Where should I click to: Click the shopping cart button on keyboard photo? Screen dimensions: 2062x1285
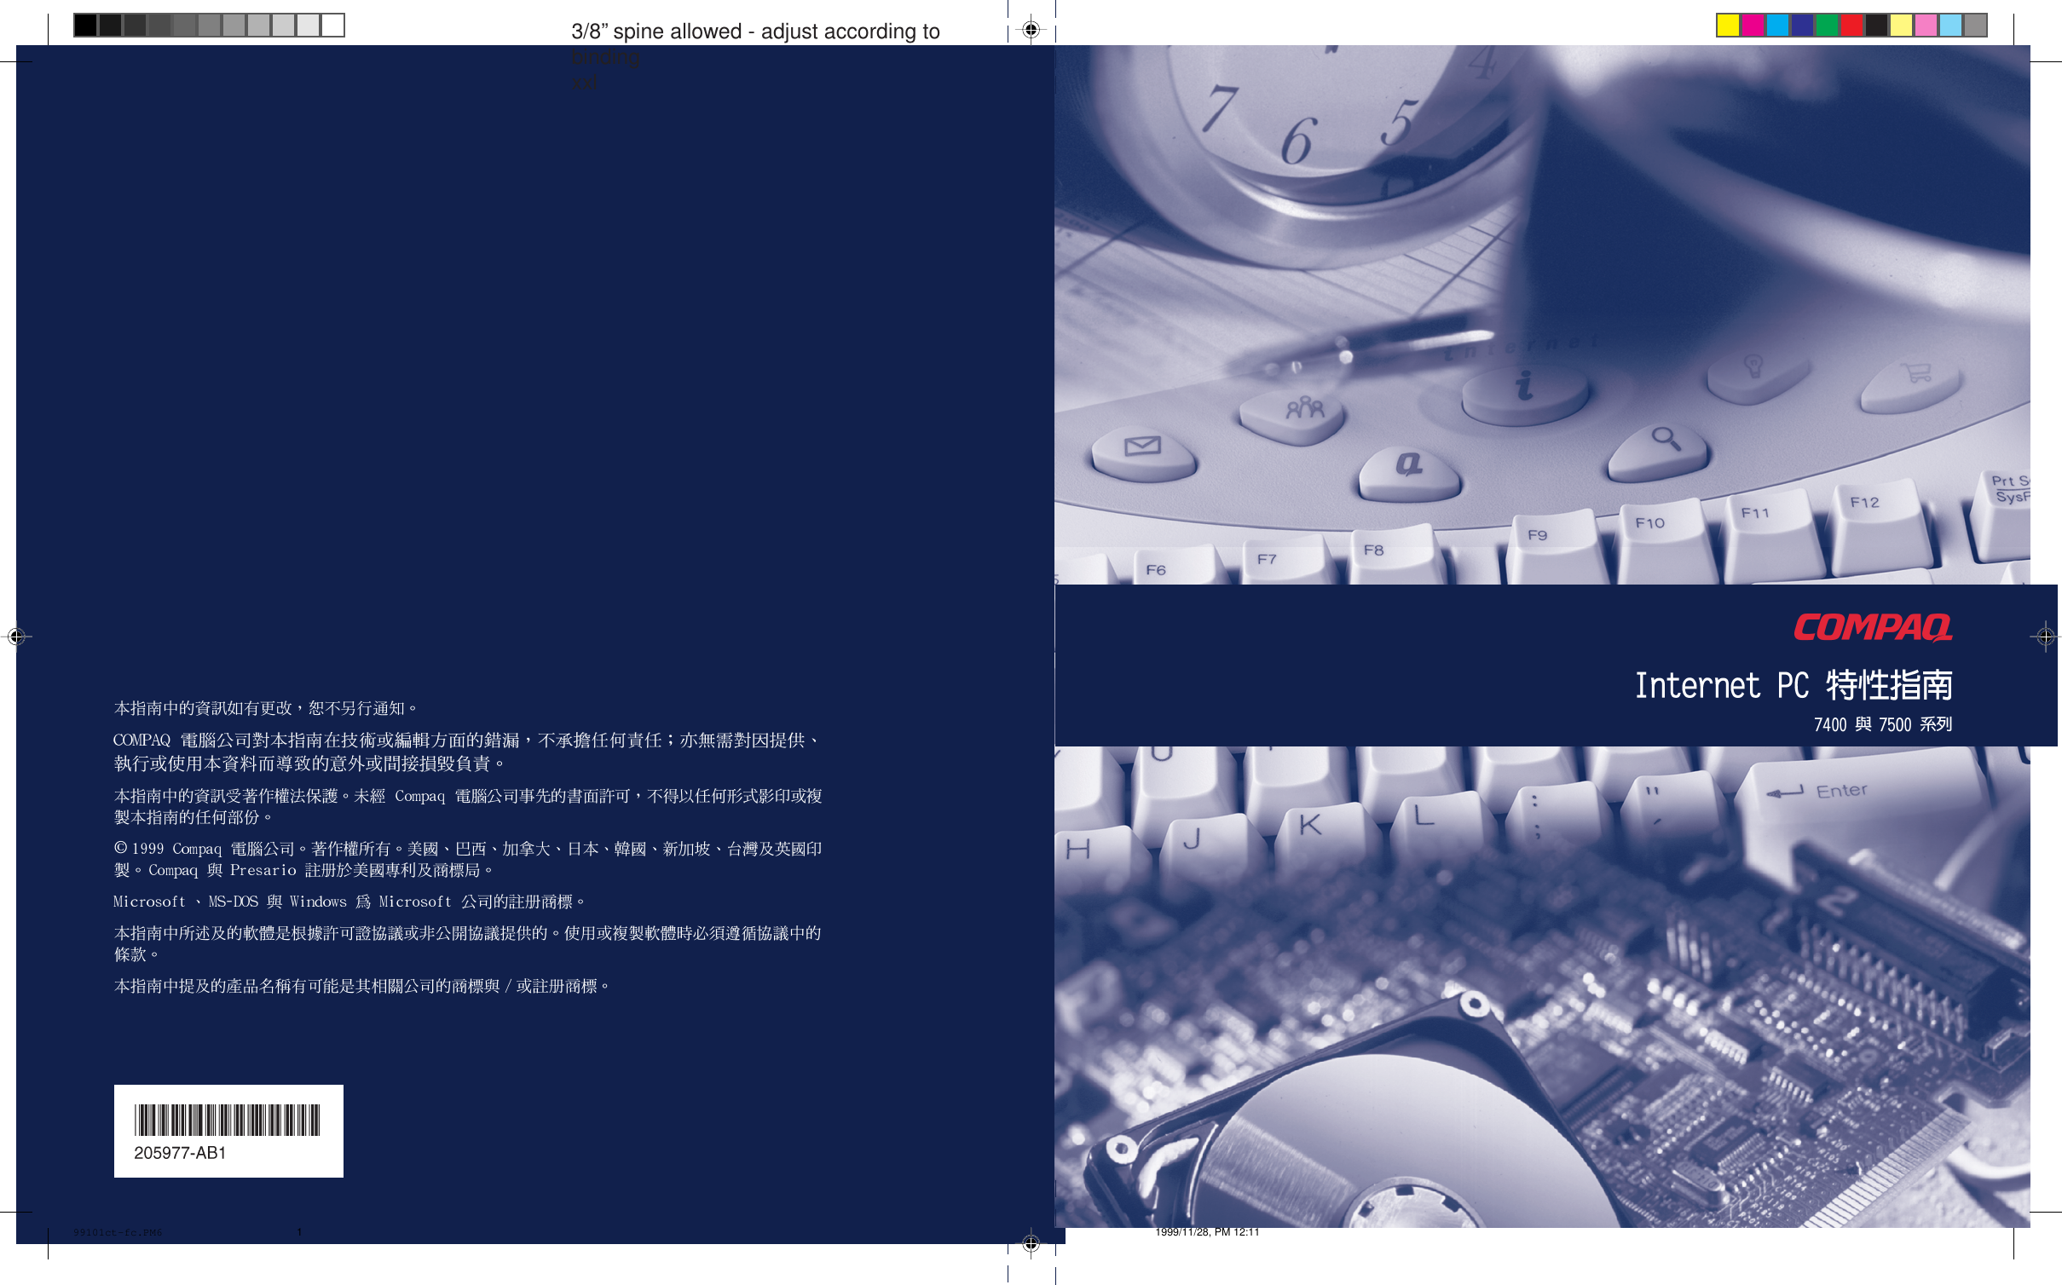tap(1911, 383)
